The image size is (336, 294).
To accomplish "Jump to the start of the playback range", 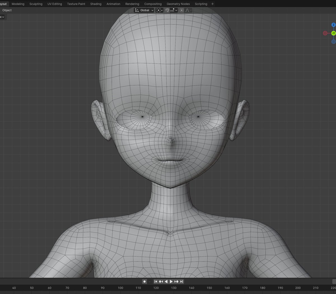I will point(156,281).
